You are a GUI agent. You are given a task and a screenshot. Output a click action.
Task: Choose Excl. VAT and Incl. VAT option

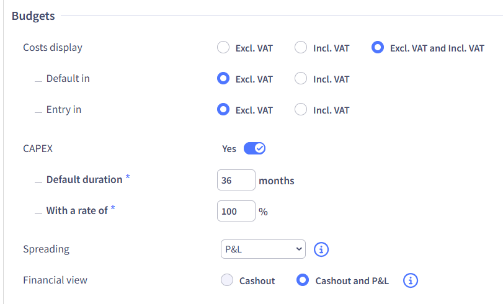click(377, 48)
